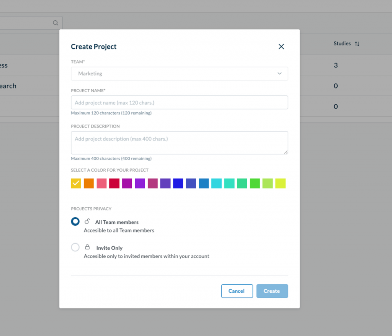392x336 pixels.
Task: Click the project name input field
Action: click(179, 102)
